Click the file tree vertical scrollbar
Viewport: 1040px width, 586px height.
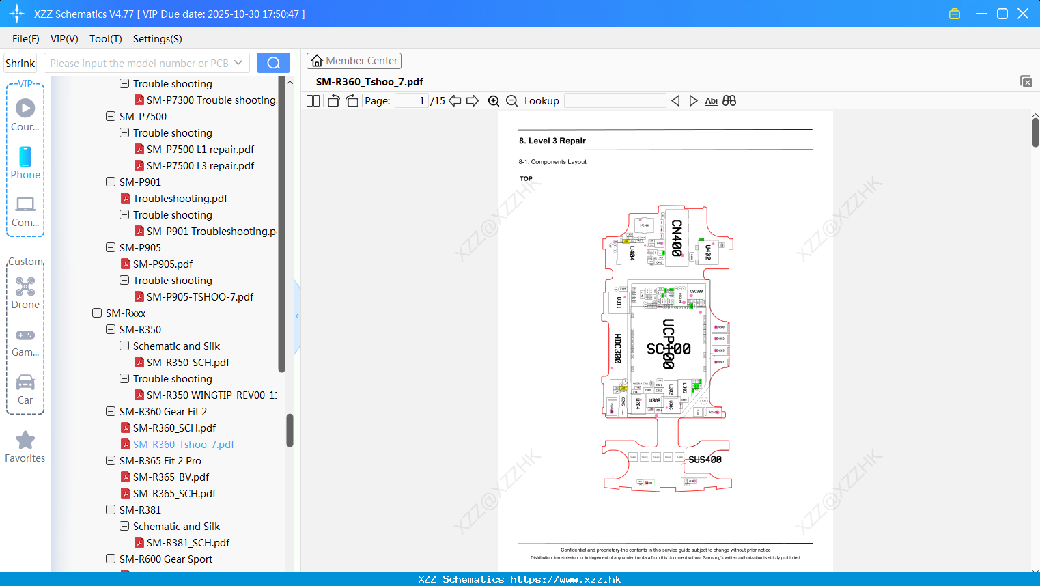(290, 430)
